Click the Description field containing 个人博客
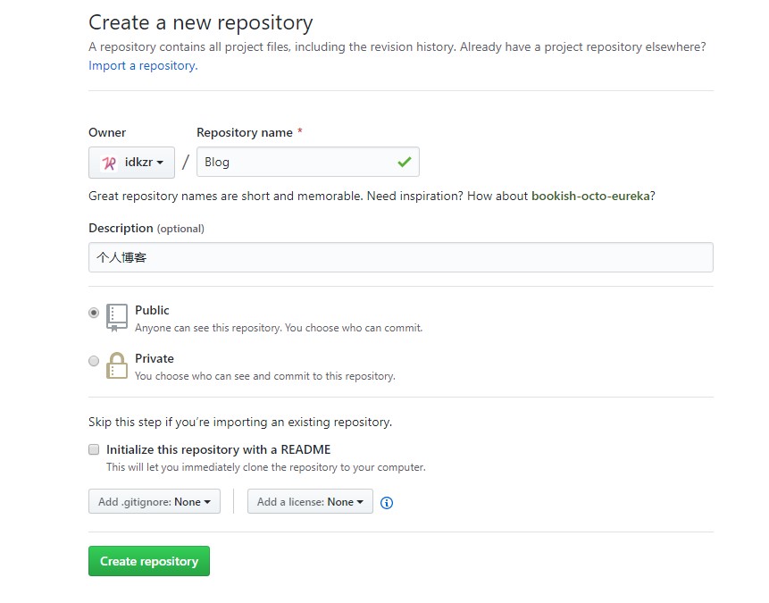Screen dimensions: 769x603 (400, 257)
